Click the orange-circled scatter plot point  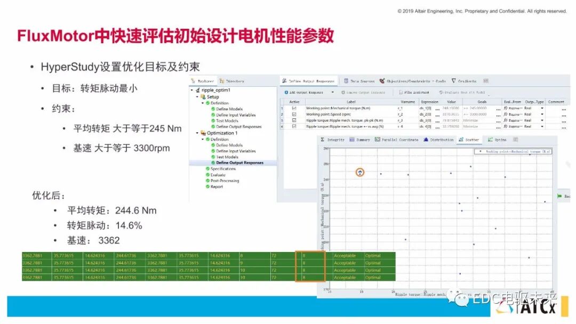click(x=360, y=172)
